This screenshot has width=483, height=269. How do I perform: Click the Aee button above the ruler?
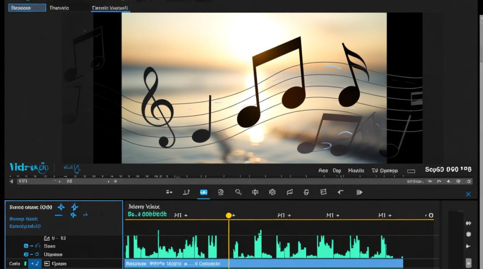pyautogui.click(x=323, y=171)
